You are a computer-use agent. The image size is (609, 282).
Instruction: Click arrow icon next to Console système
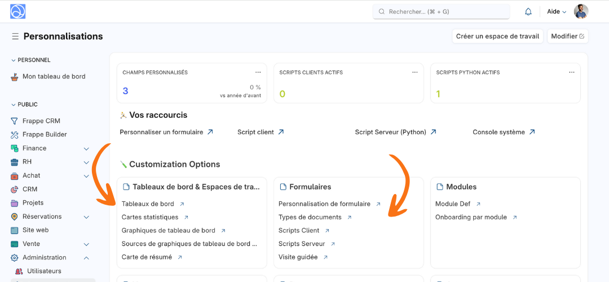coord(532,132)
